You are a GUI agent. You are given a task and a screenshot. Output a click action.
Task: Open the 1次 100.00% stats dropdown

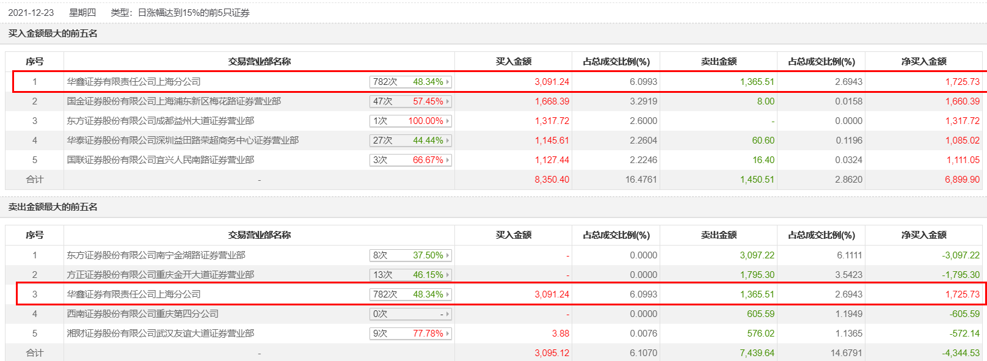[410, 121]
